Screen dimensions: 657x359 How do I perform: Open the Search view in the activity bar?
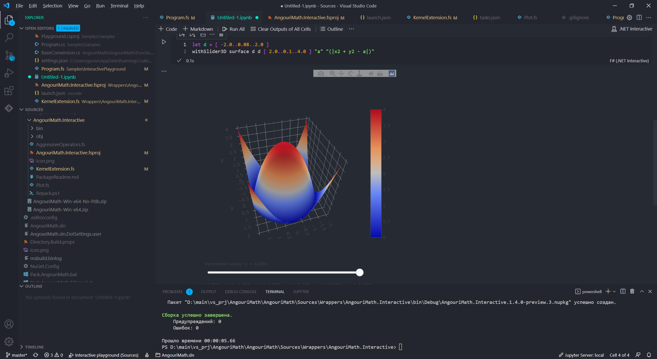pos(9,38)
